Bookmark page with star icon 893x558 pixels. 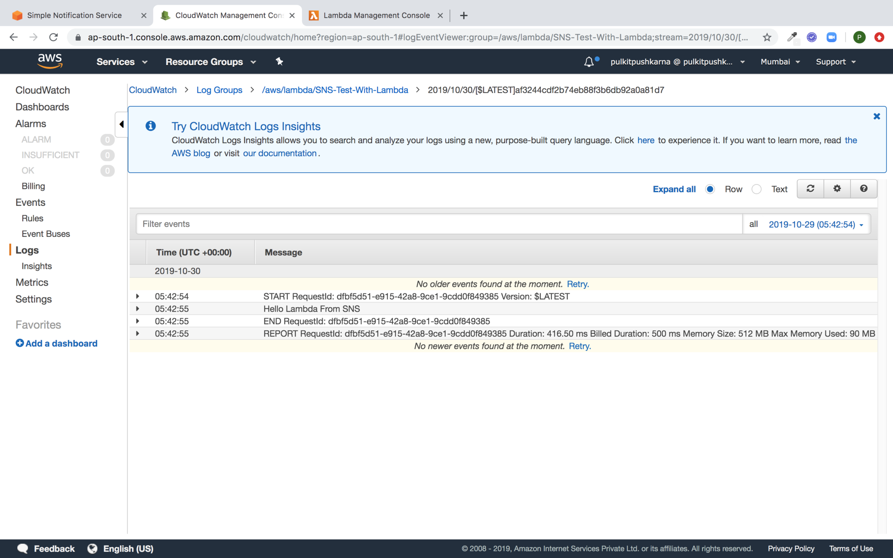coord(767,37)
